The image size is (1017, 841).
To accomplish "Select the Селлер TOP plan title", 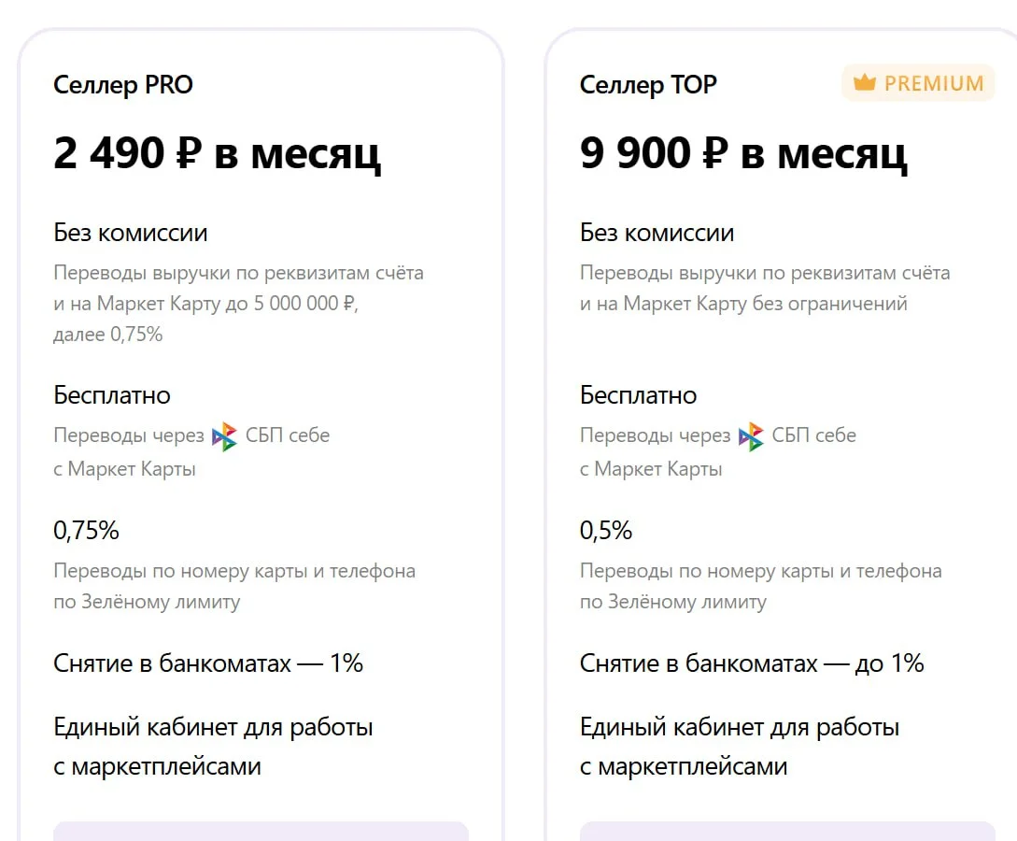I will tap(648, 85).
